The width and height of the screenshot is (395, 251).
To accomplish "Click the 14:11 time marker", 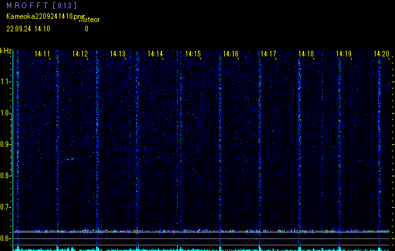I will tap(42, 54).
